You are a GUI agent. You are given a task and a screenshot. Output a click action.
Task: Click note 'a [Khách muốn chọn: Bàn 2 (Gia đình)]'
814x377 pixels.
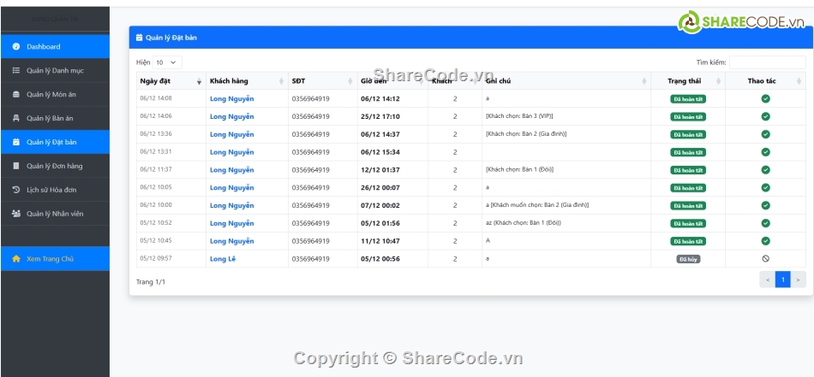pos(536,205)
